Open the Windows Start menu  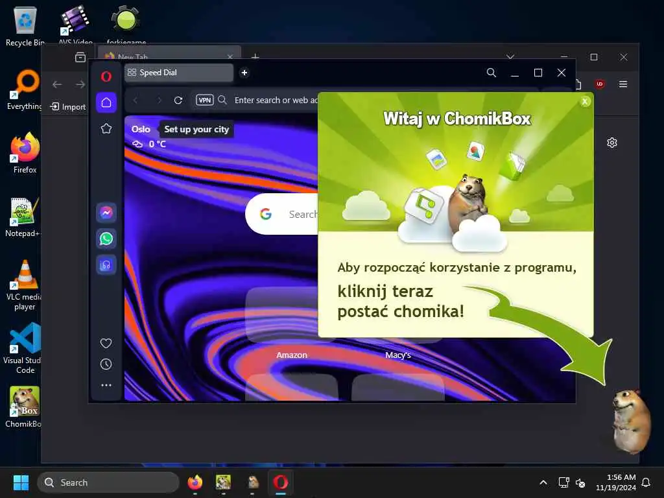tap(21, 482)
